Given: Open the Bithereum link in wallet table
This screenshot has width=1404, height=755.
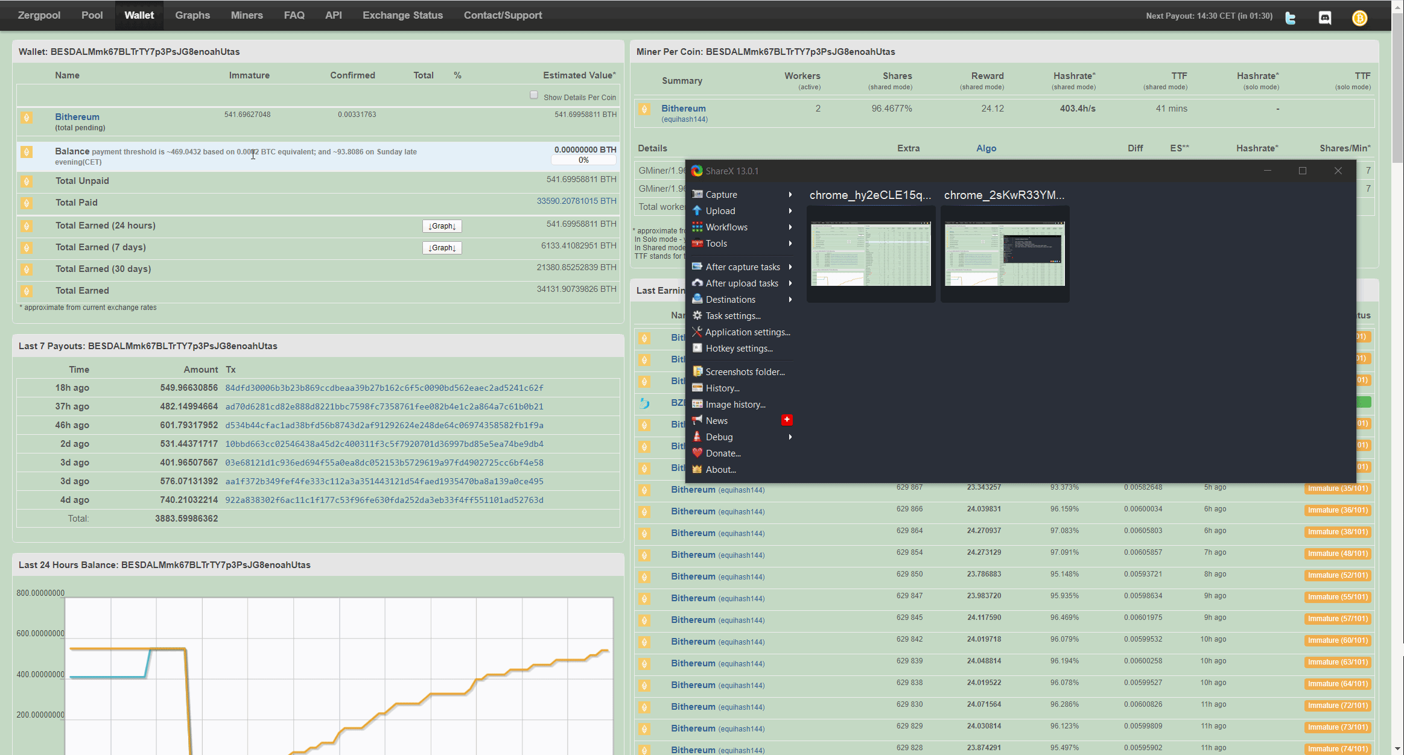Looking at the screenshot, I should click(x=77, y=117).
